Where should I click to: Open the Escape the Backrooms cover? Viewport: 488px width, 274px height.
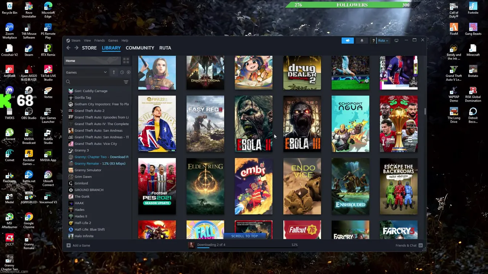click(x=398, y=186)
